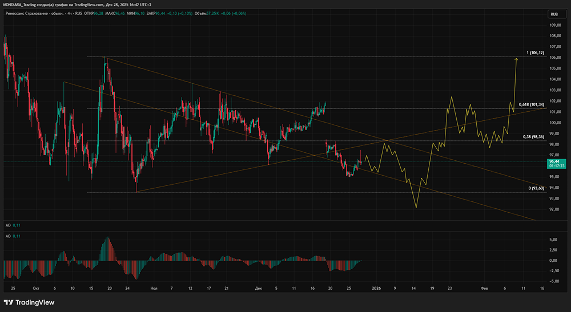Click the Ноя label on the time axis
Screen dimensions: 571x312
(x=154, y=289)
